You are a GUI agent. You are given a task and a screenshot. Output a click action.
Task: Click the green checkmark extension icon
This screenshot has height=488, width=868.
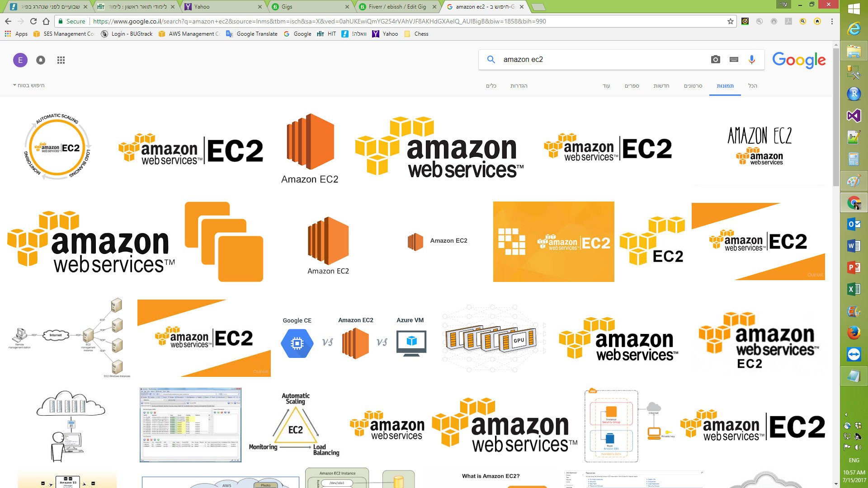click(745, 21)
